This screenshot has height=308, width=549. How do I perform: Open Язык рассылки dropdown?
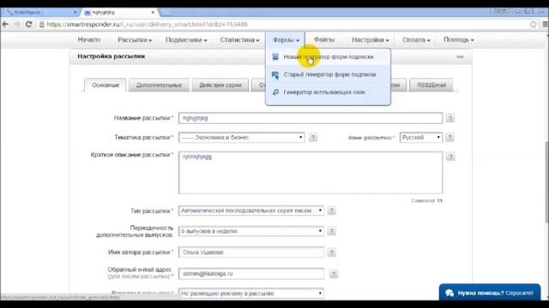[421, 138]
